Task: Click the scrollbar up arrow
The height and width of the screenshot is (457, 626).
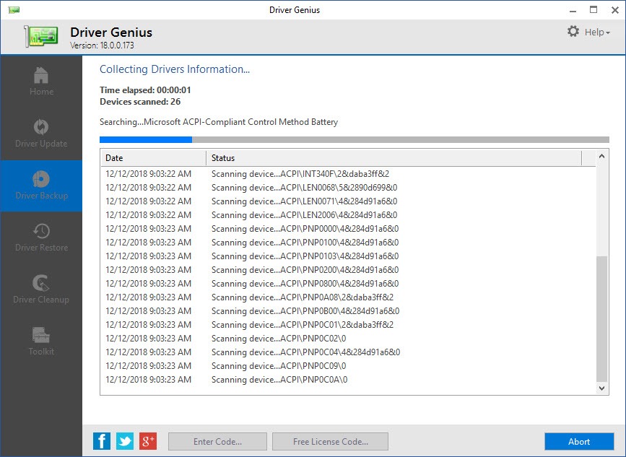Action: pos(601,156)
